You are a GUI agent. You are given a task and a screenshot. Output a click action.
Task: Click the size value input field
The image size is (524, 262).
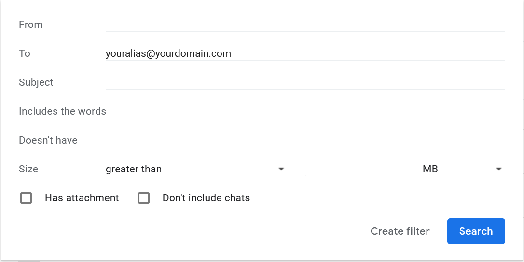click(x=355, y=169)
